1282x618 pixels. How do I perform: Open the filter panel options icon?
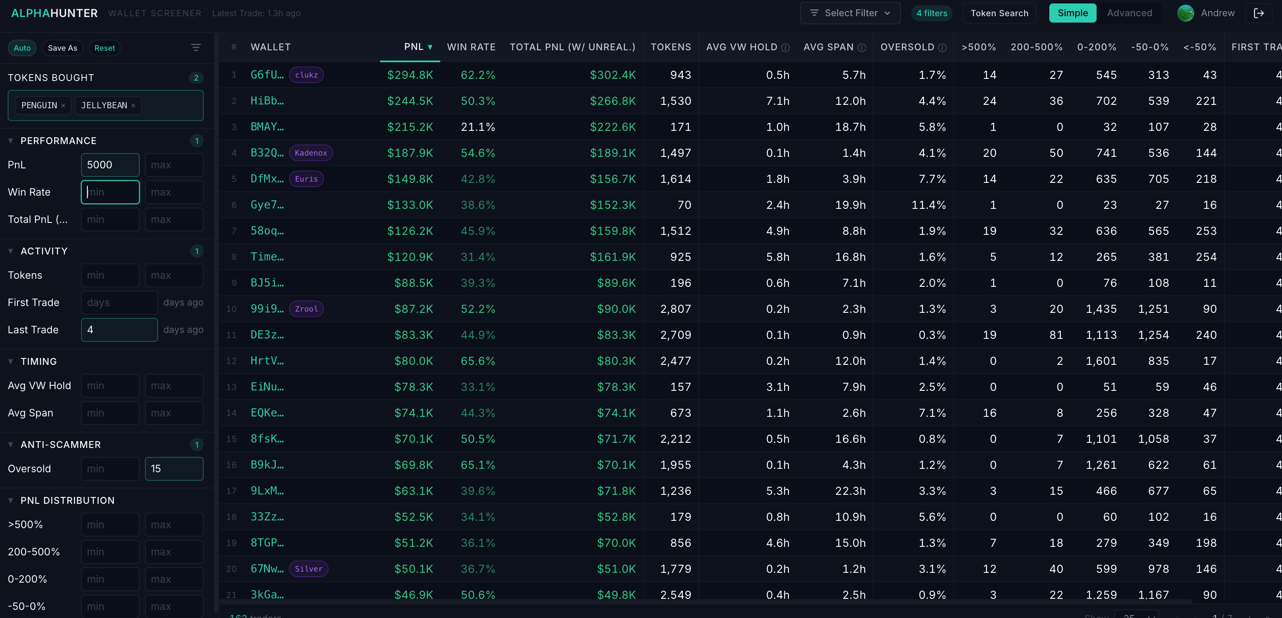pyautogui.click(x=196, y=48)
